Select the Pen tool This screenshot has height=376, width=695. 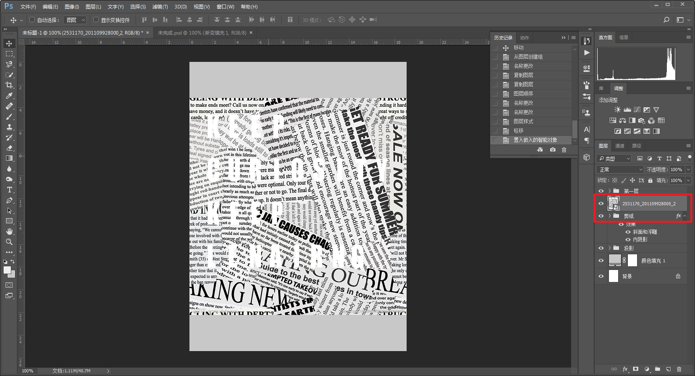tap(9, 200)
